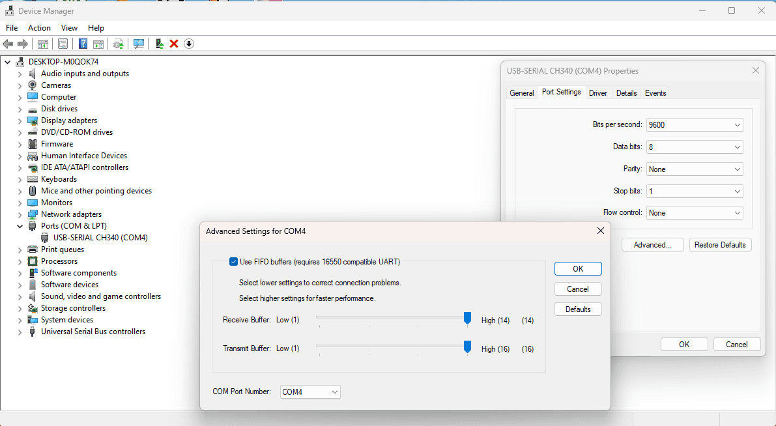Click the Monitors device category icon
The height and width of the screenshot is (426, 776).
coord(33,203)
